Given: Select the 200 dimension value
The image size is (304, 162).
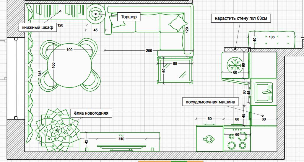Looking at the screenshot, I should tap(149, 51).
